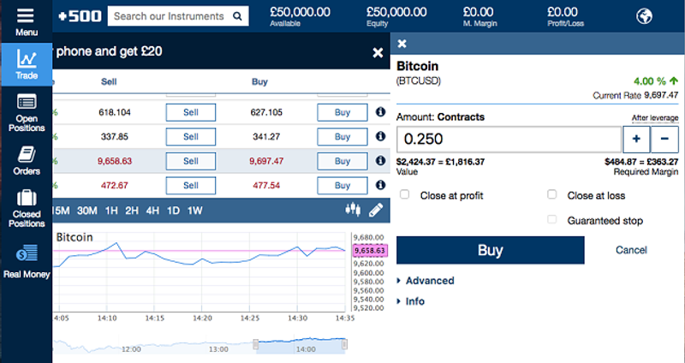
Task: Click the Required Margin value £363.27
Action: pyautogui.click(x=641, y=162)
